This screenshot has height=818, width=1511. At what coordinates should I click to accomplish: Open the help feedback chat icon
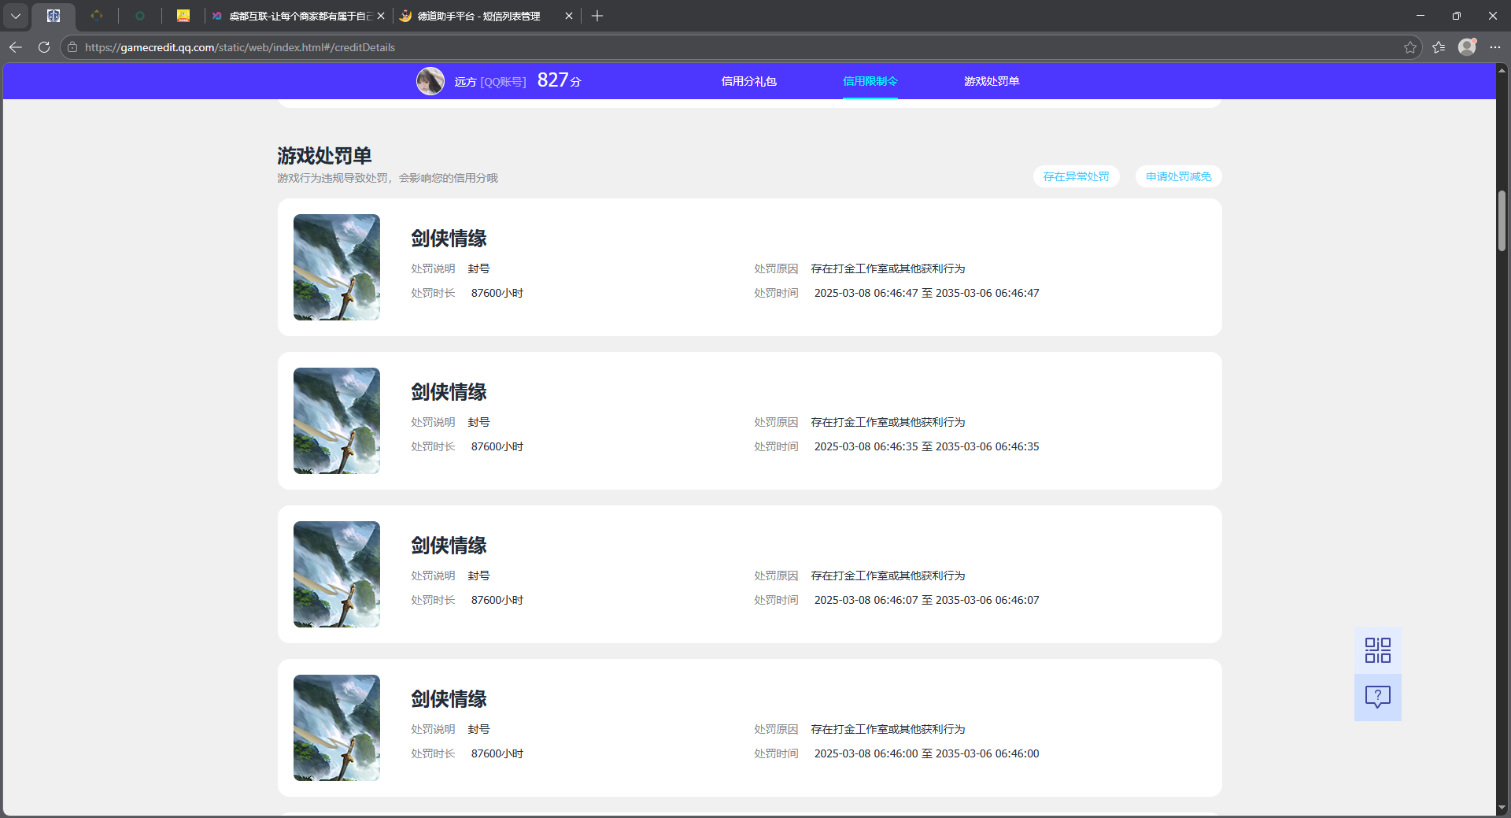(1377, 697)
